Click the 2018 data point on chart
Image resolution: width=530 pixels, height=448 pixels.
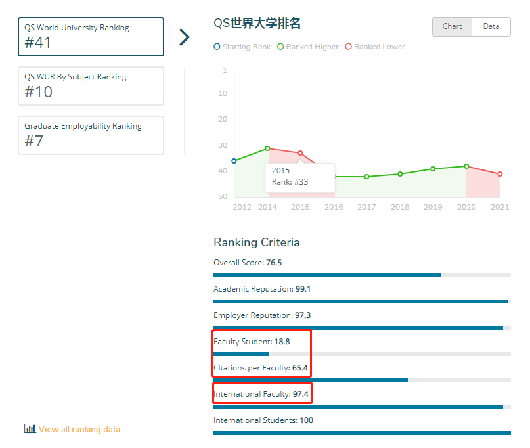pos(400,174)
